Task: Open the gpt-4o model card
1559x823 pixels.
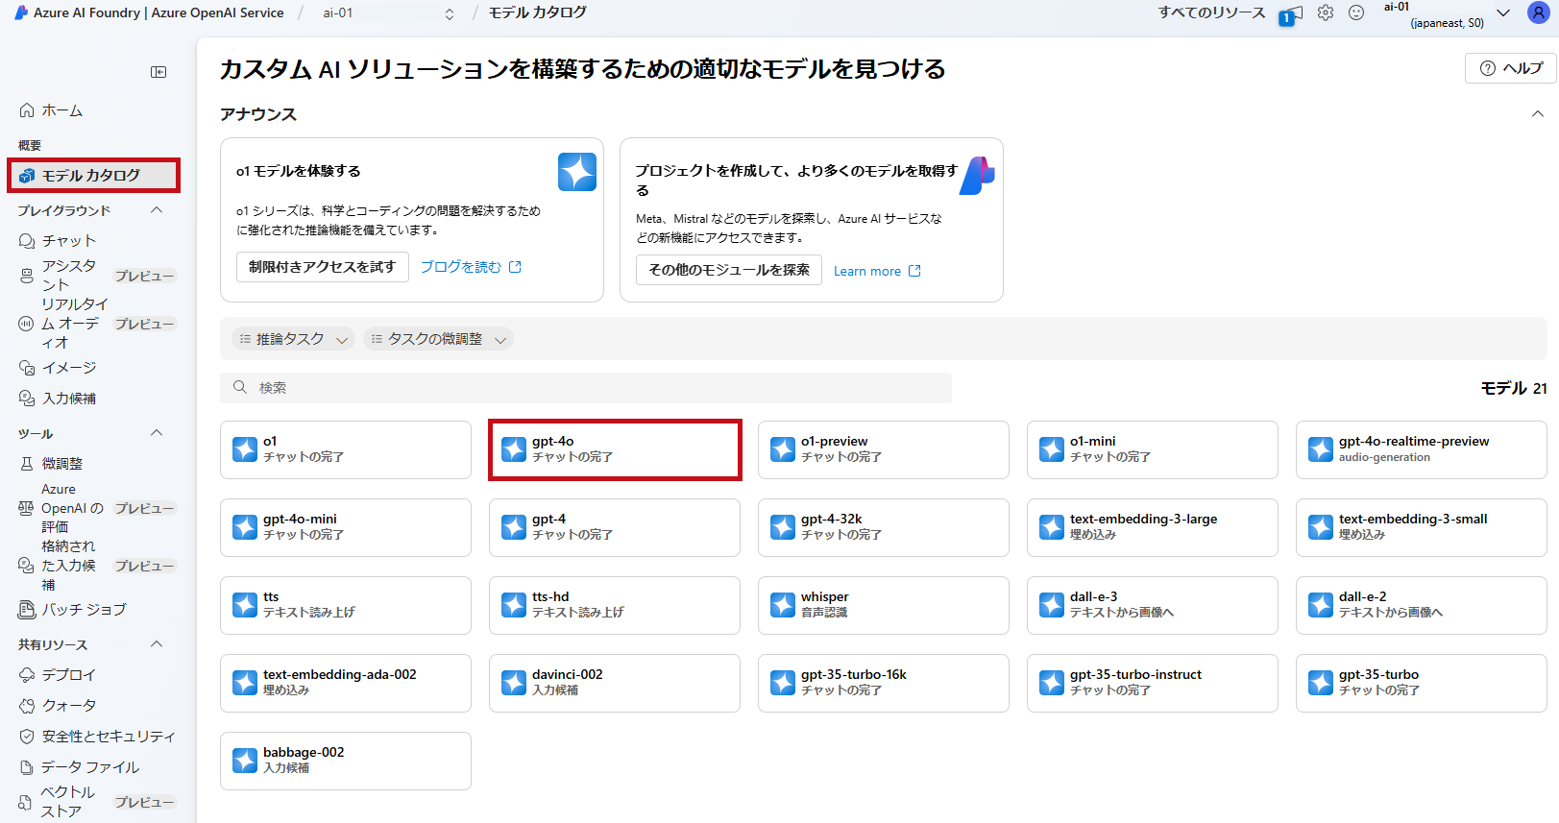Action: pos(615,449)
